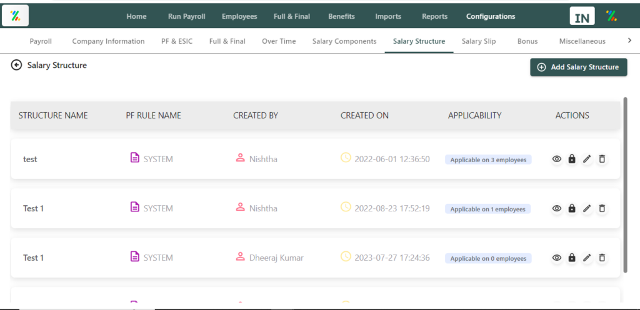Open the Employees menu
This screenshot has height=310, width=640.
coord(239,16)
